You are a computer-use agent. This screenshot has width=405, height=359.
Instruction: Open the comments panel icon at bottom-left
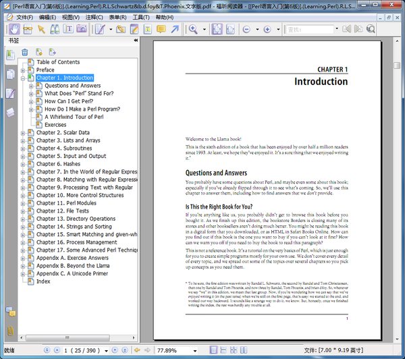coord(10,311)
